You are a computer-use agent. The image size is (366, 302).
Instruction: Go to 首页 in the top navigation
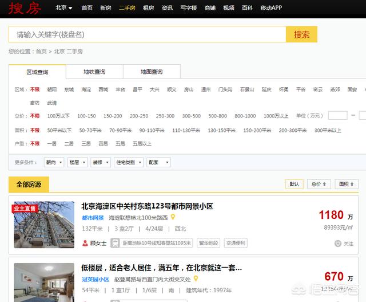[87, 7]
